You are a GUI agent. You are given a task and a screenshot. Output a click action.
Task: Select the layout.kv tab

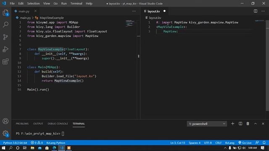153,11
